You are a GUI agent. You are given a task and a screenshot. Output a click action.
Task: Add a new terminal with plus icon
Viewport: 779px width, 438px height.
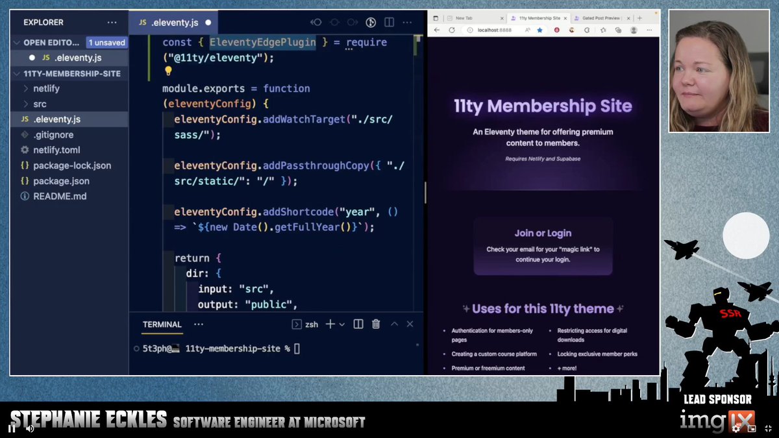(330, 324)
